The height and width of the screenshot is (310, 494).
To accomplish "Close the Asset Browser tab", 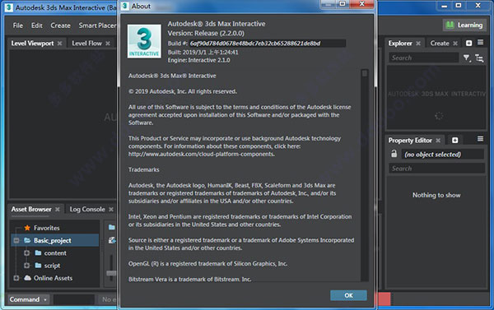I will click(58, 210).
